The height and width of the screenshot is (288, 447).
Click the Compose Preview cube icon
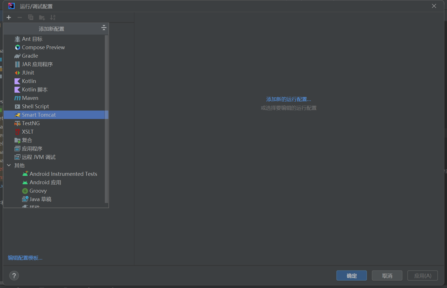pos(17,48)
